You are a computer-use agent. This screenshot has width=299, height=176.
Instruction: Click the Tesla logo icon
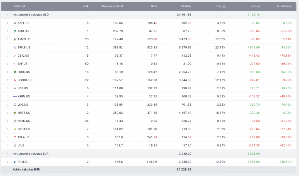point(15,137)
